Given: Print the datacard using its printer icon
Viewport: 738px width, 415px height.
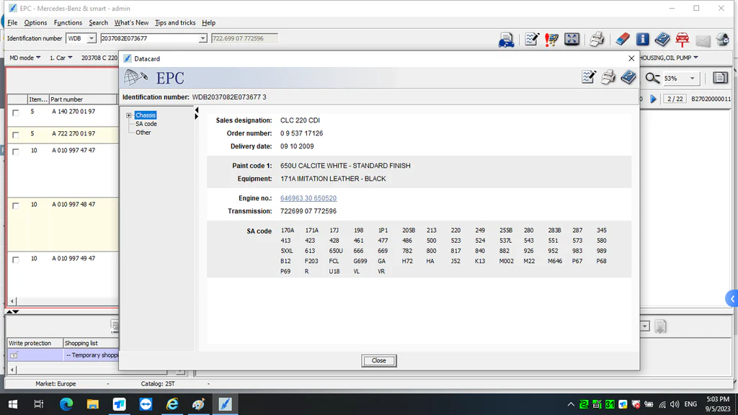Looking at the screenshot, I should pos(608,78).
